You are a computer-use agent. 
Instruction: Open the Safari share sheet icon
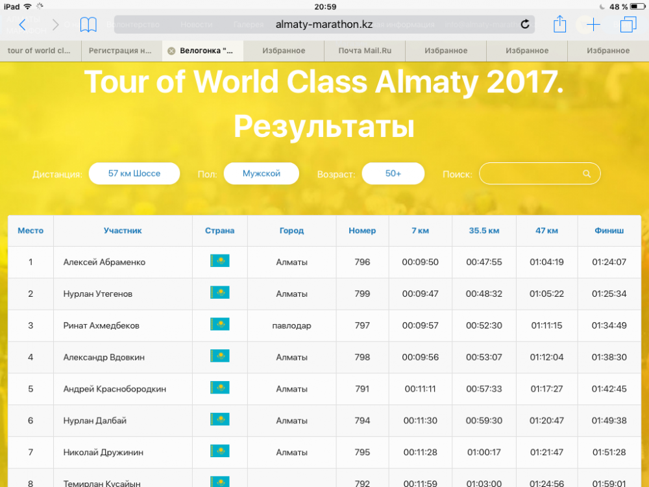(559, 25)
